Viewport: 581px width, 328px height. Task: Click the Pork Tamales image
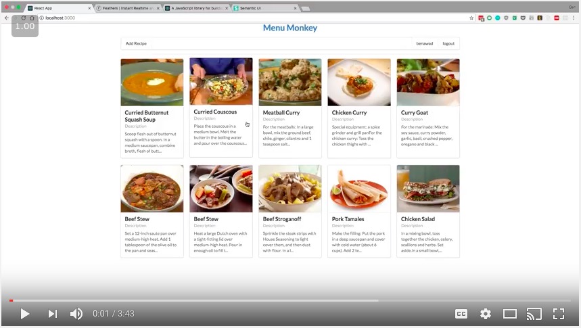click(359, 189)
